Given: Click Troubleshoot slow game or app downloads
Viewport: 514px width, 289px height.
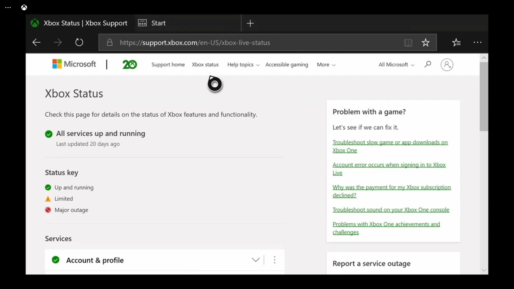Looking at the screenshot, I should click(x=390, y=146).
